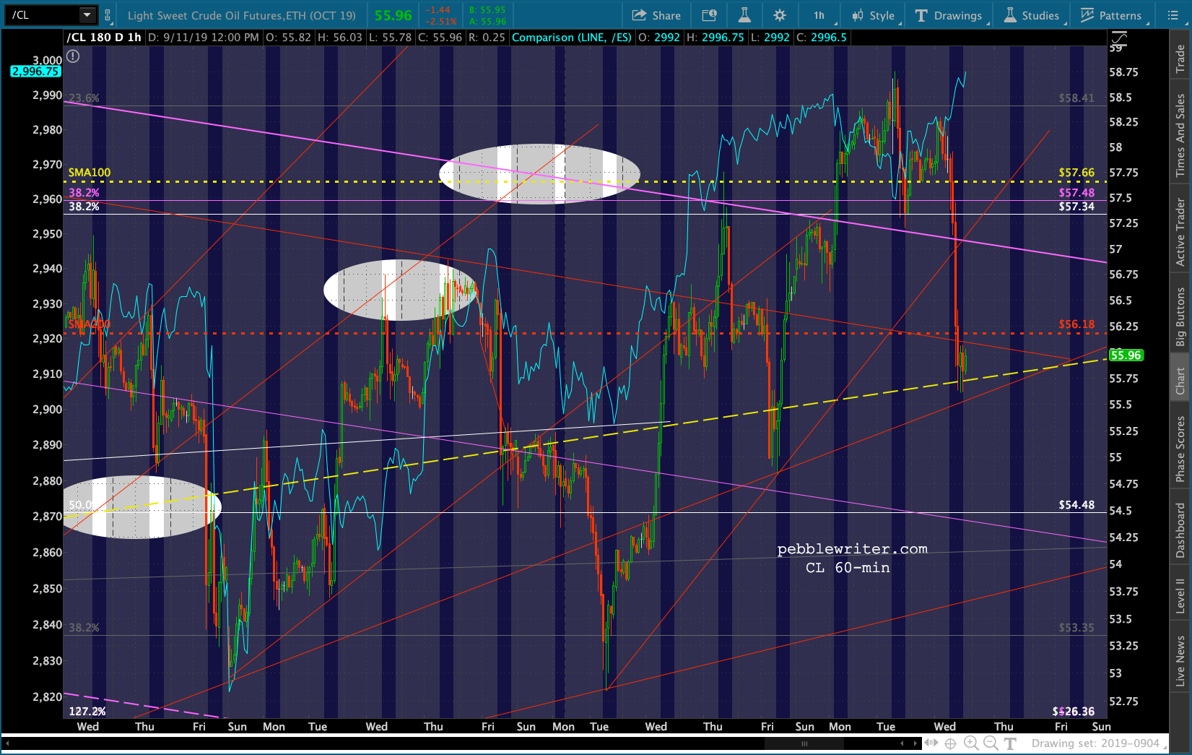Open the 1h timeframe selector
Viewport: 1192px width, 755px height.
point(819,15)
